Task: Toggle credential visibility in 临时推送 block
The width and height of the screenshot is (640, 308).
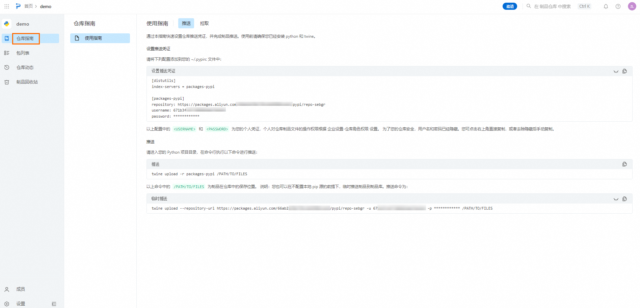Action: 616,199
